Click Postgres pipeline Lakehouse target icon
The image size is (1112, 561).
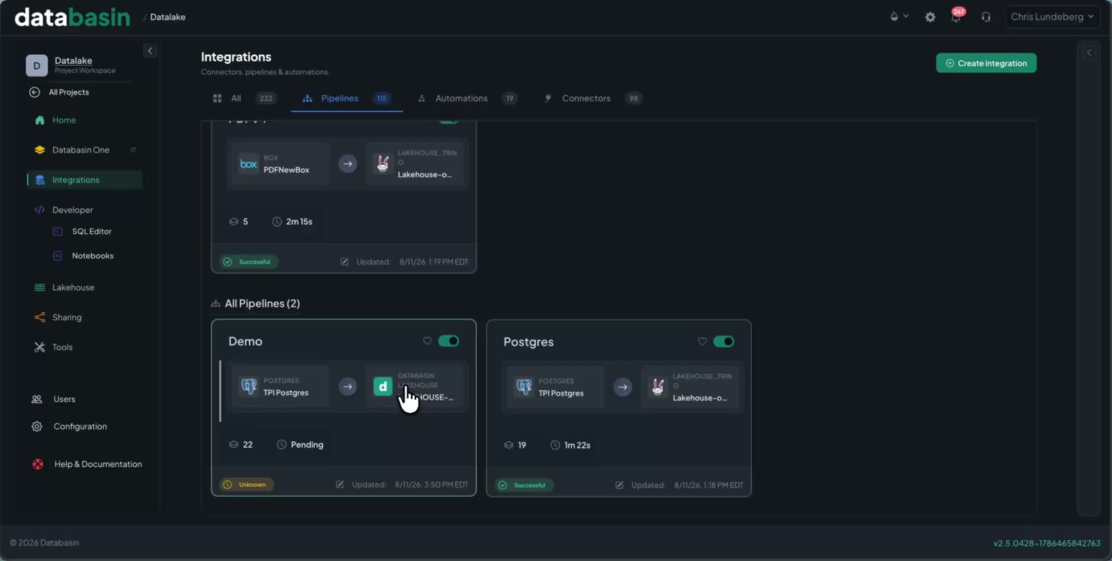click(x=657, y=387)
